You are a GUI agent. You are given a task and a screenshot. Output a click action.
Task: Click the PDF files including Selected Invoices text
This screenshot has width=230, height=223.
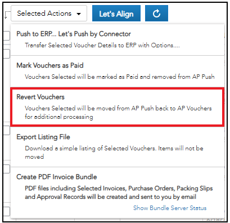pyautogui.click(x=119, y=193)
